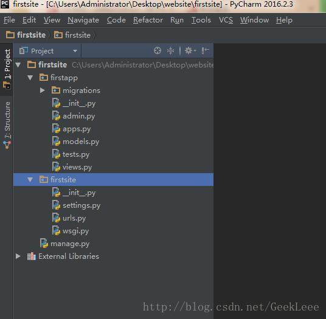Select __init__.py under firstapp

tap(113, 103)
